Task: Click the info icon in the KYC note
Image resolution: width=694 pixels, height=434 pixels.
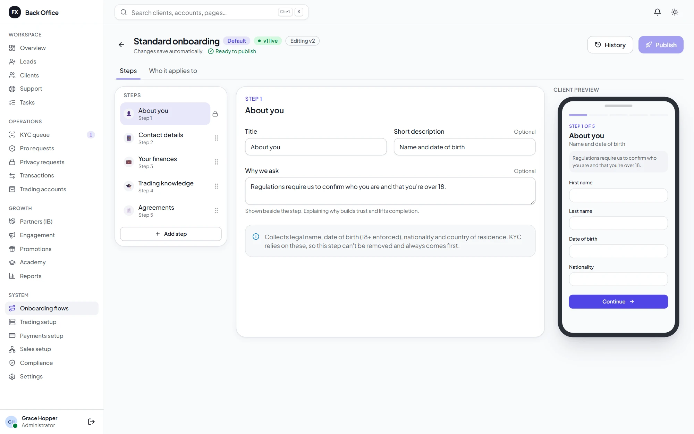Action: tap(256, 237)
